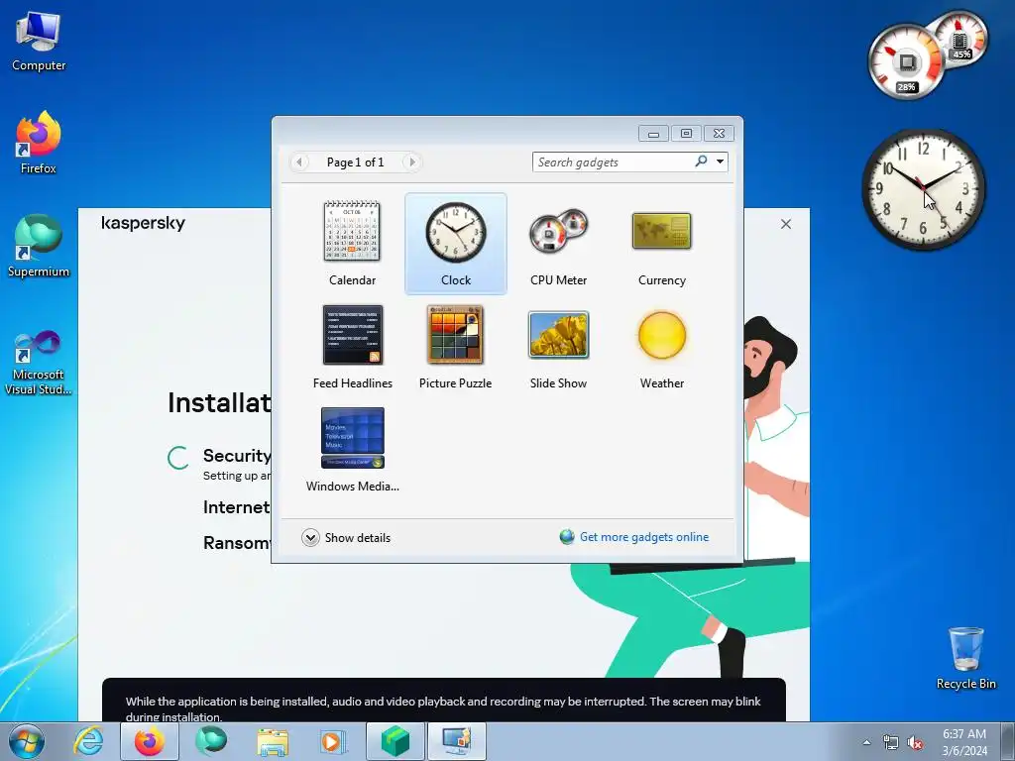
Task: Go to the previous gadgets page
Action: tap(299, 162)
